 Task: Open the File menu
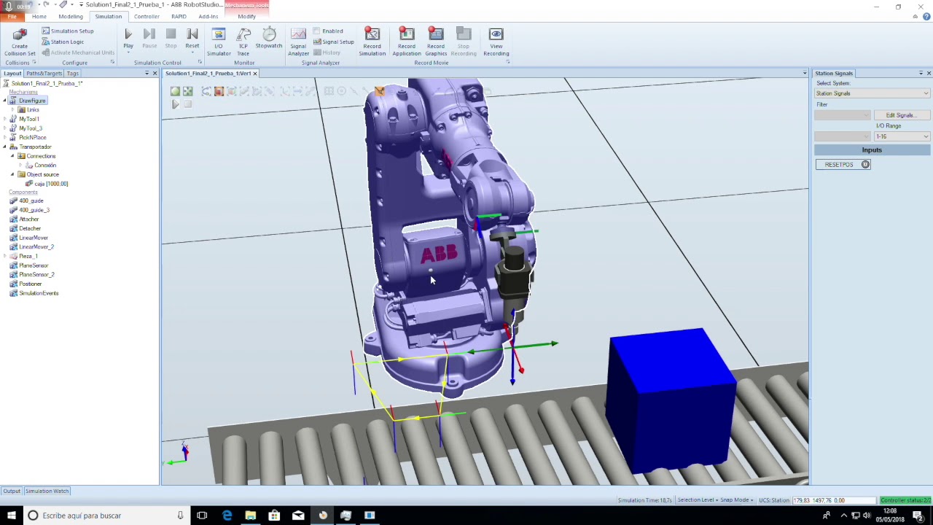click(12, 16)
